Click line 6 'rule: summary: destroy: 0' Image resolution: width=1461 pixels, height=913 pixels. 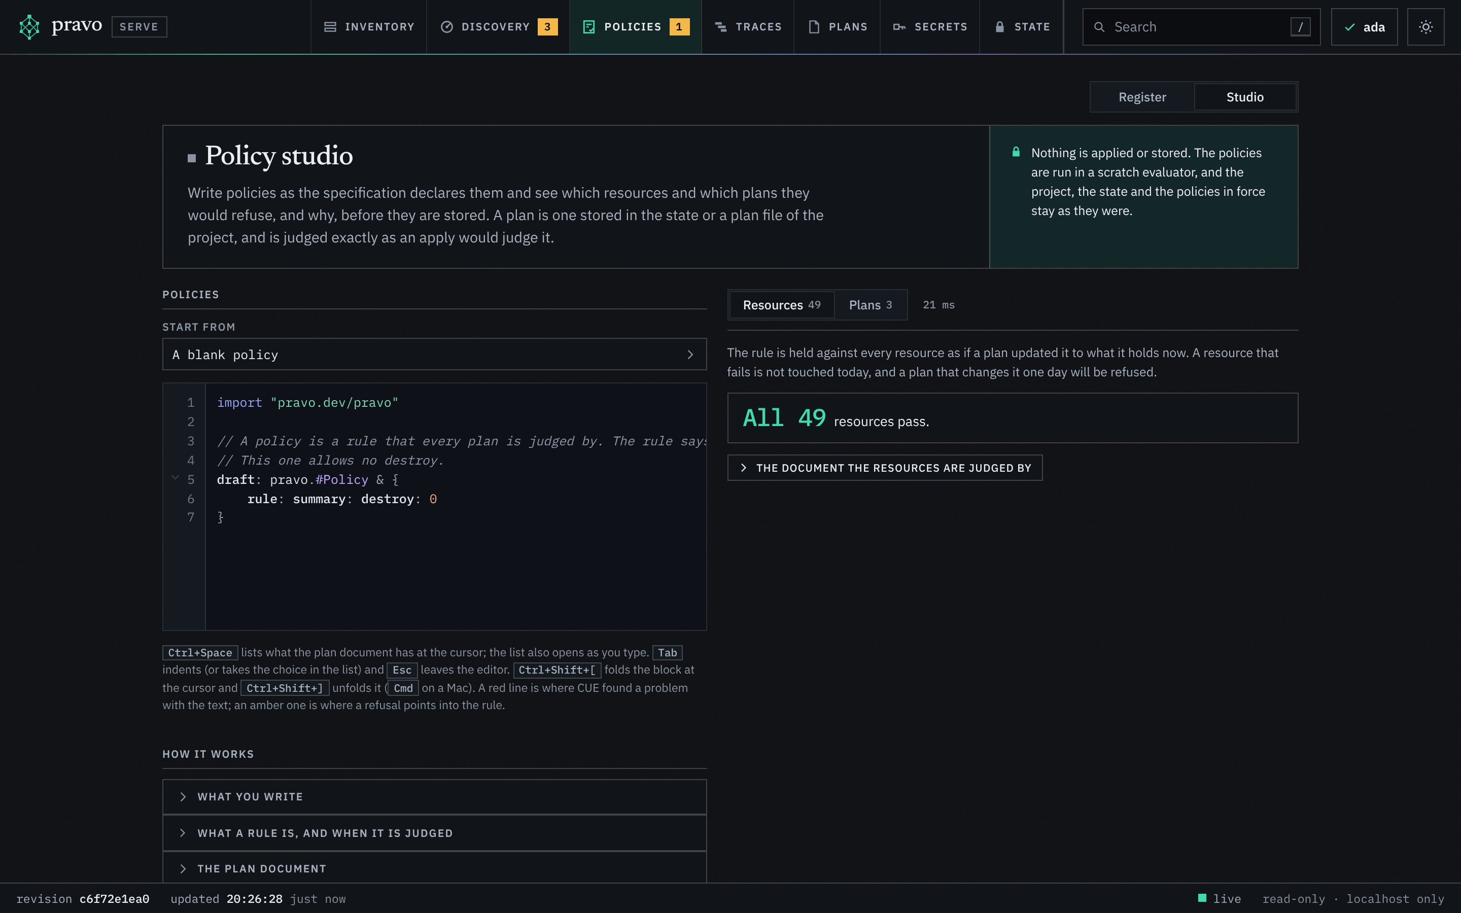pos(342,499)
